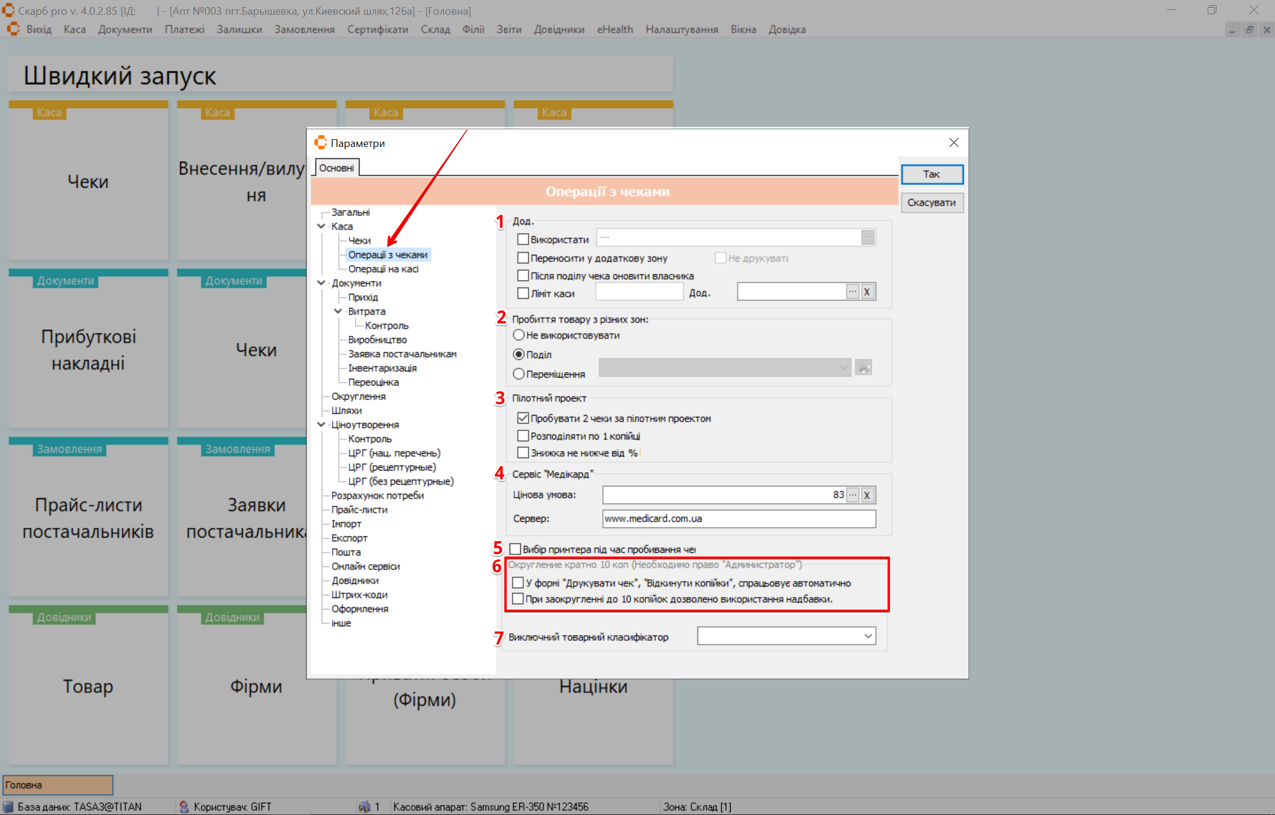This screenshot has height=815, width=1275.
Task: Click the Користувач GIFT user icon in status bar
Action: click(184, 806)
